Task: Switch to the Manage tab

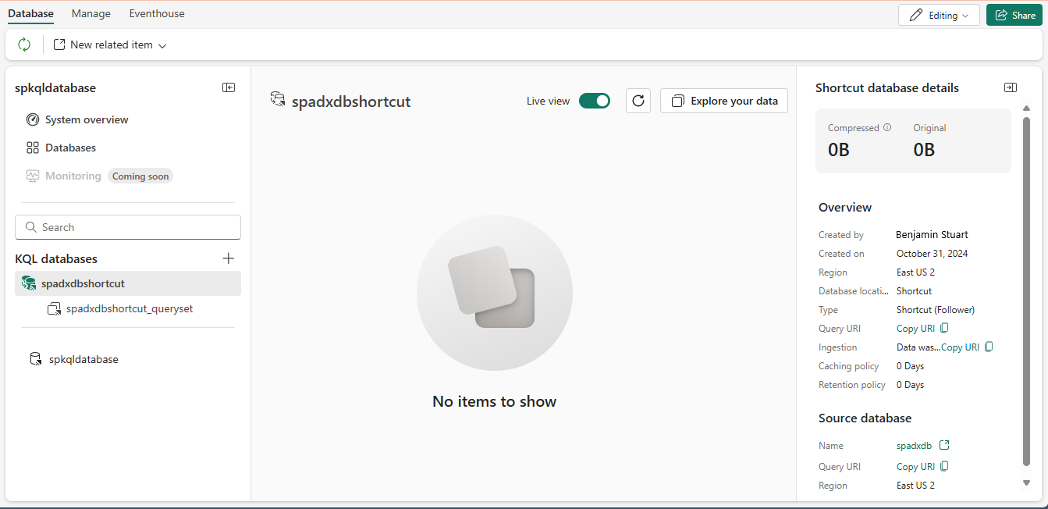Action: coord(91,13)
